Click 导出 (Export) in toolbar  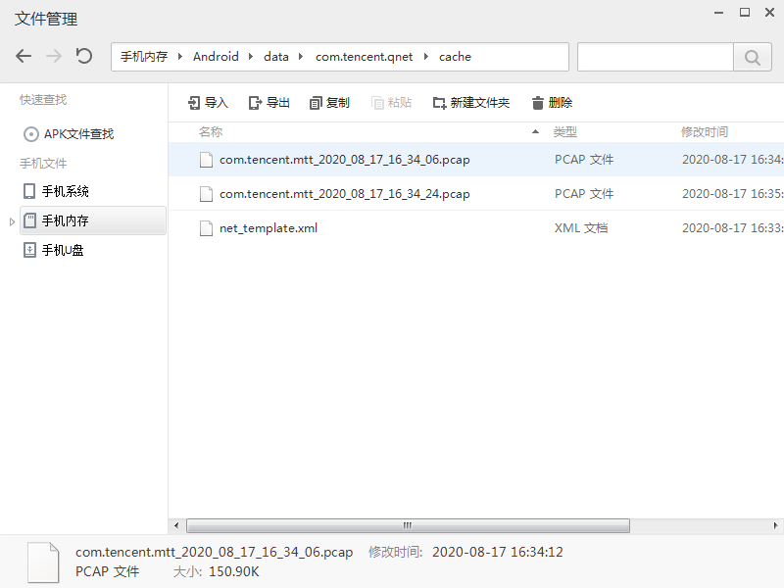(x=269, y=103)
